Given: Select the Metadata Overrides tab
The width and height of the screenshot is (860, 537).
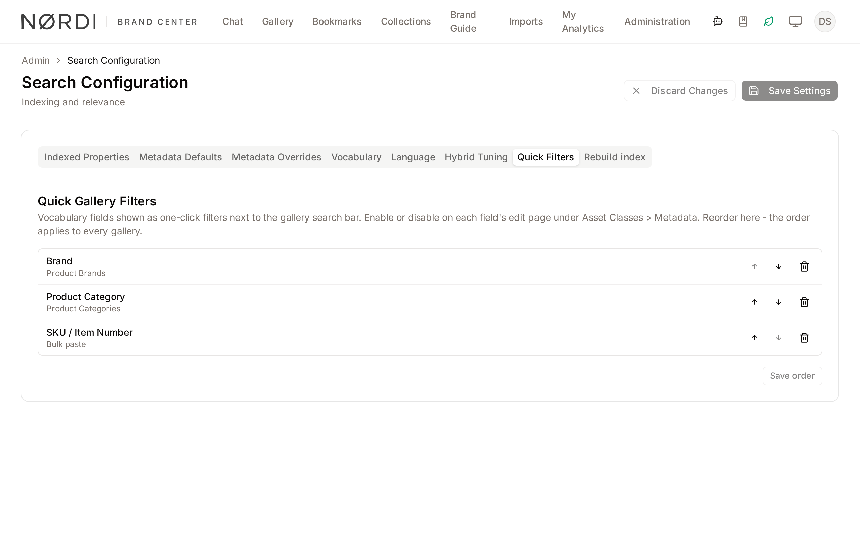Looking at the screenshot, I should (276, 157).
